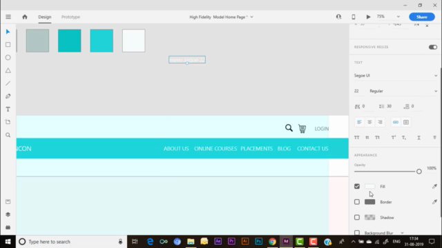The width and height of the screenshot is (442, 248).
Task: Click the line spacing 30 field
Action: click(x=392, y=106)
